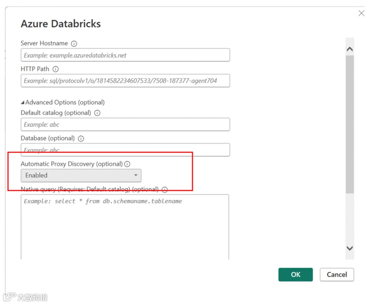Click the Azure Databricks dialog title
Viewport: 365px width, 304px height.
(x=61, y=24)
